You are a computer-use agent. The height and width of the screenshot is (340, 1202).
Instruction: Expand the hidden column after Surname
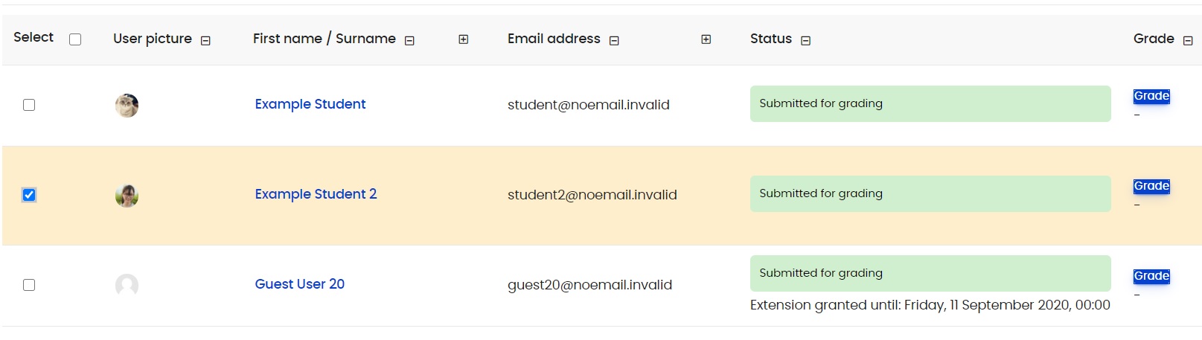pyautogui.click(x=463, y=39)
